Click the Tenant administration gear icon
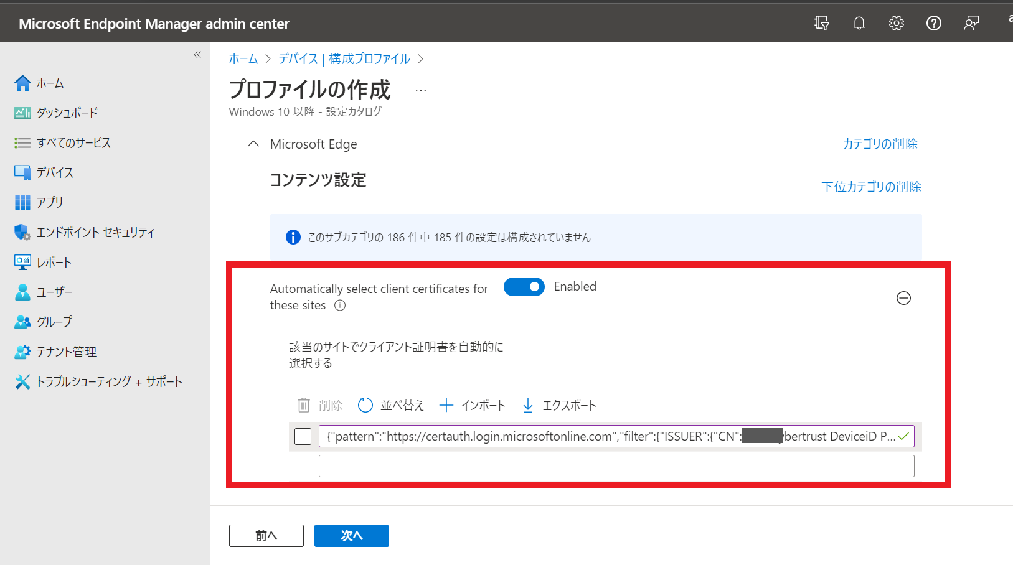 click(22, 352)
